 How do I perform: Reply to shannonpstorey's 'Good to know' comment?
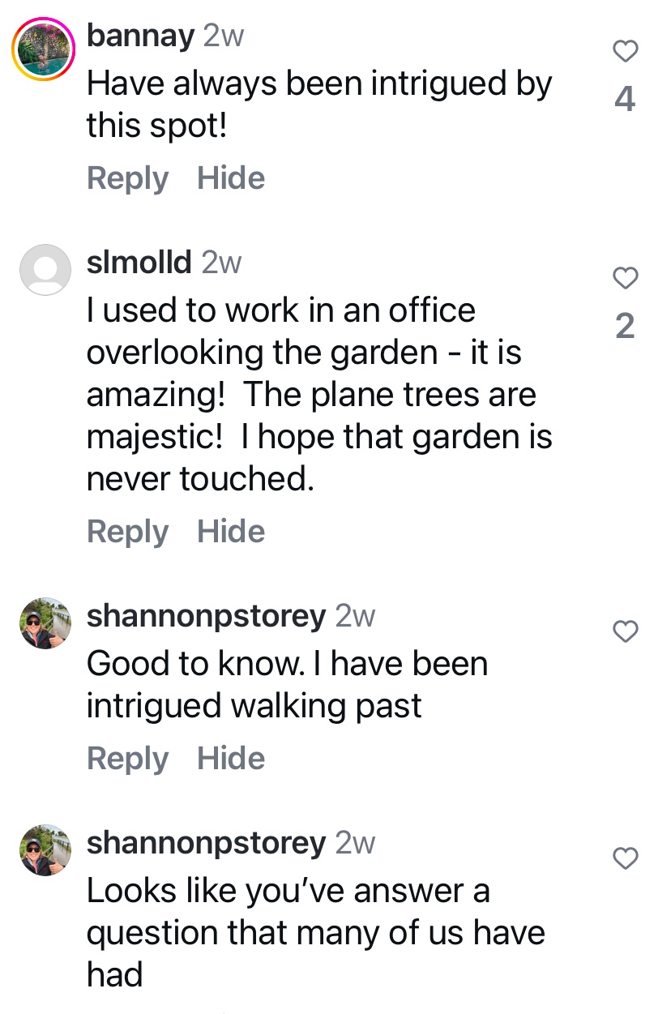click(x=127, y=759)
